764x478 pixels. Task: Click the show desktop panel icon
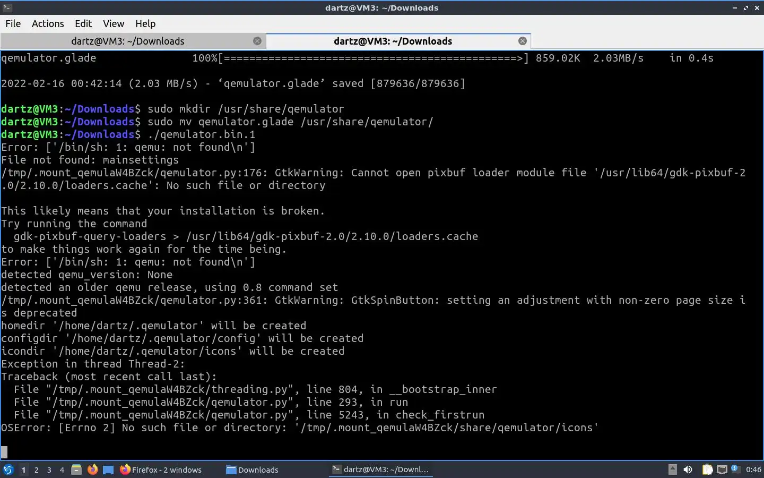(108, 470)
